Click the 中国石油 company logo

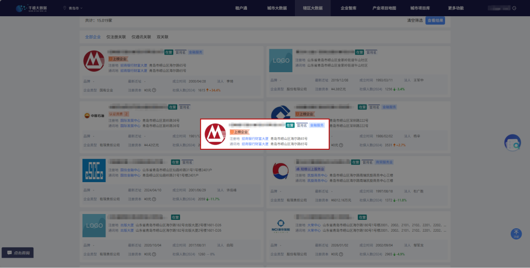pos(94,115)
